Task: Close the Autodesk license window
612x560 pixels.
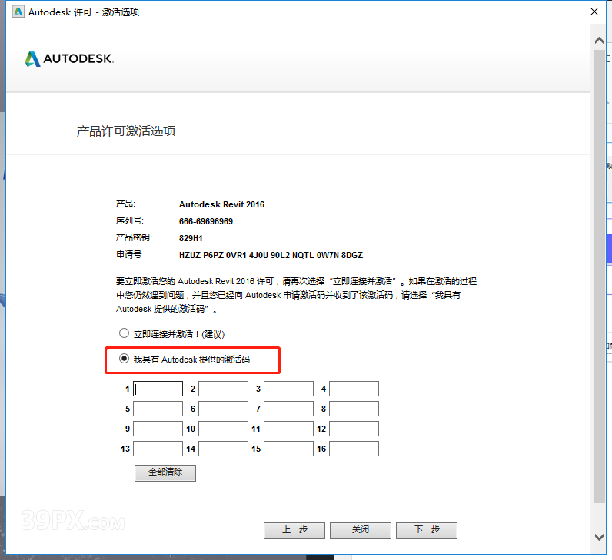Action: [594, 12]
